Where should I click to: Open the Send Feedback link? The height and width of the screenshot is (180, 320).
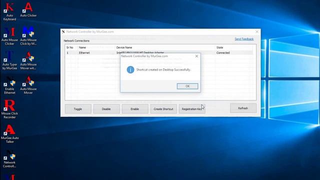coord(244,39)
